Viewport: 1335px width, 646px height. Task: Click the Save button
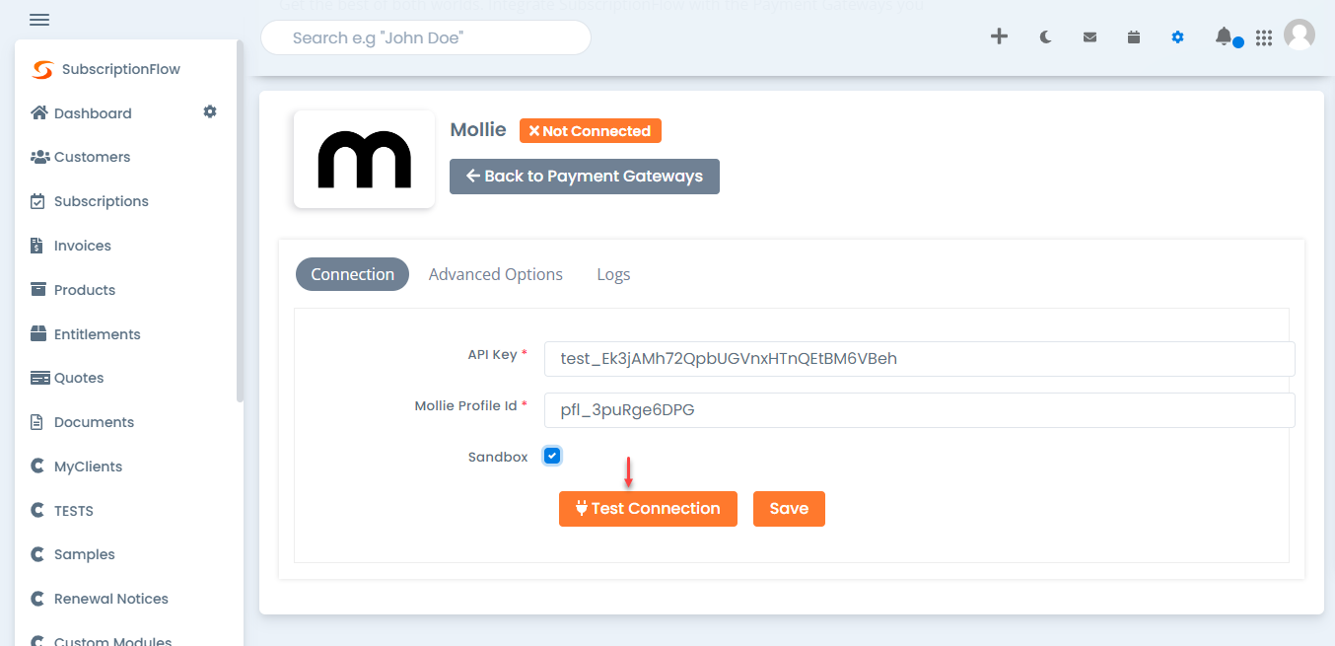point(789,509)
